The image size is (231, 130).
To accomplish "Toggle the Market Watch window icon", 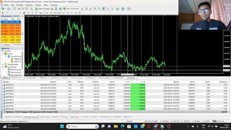I will (x=15, y=9).
